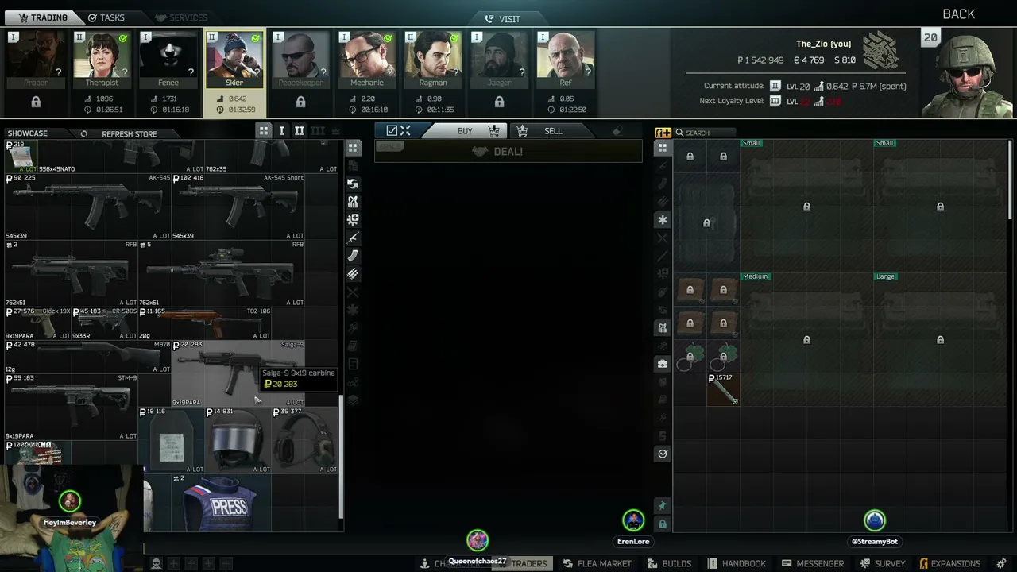The height and width of the screenshot is (572, 1017).
Task: Show all items in Skier's store filter
Action: click(353, 148)
